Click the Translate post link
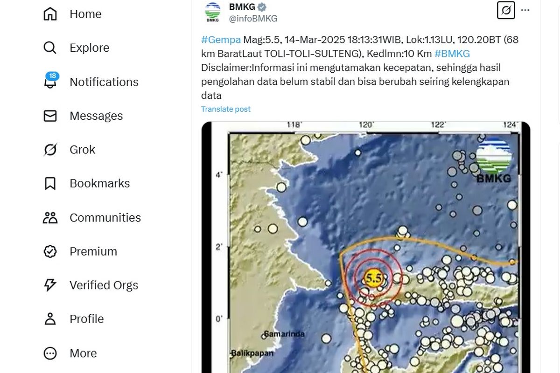 225,109
